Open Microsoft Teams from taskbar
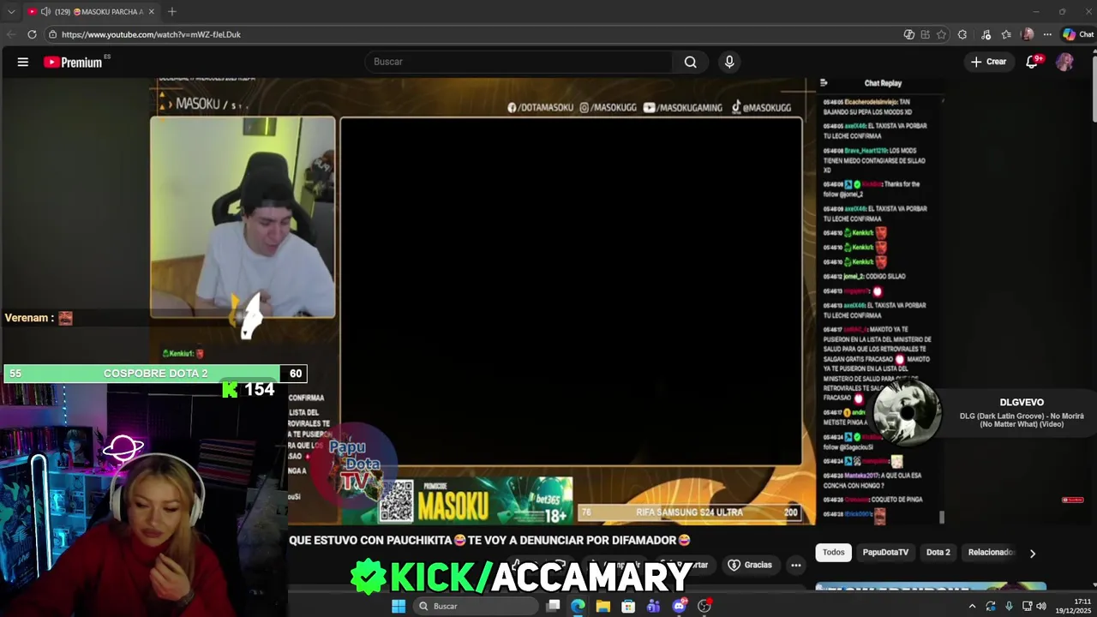Image resolution: width=1097 pixels, height=617 pixels. click(x=654, y=606)
